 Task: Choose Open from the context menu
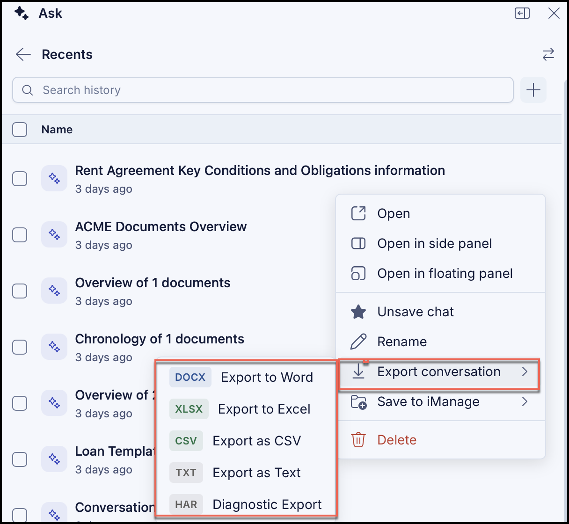(441, 213)
